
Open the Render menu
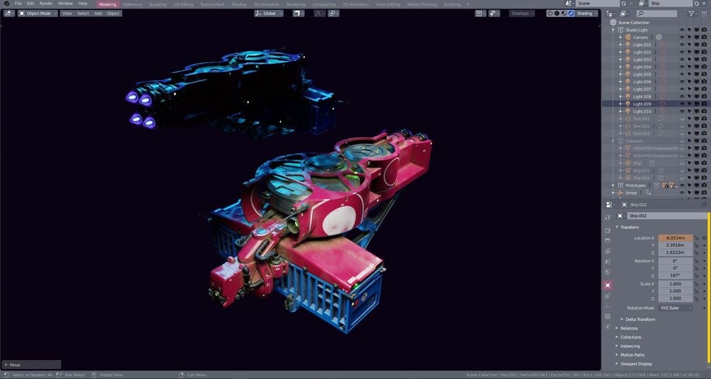click(x=46, y=4)
